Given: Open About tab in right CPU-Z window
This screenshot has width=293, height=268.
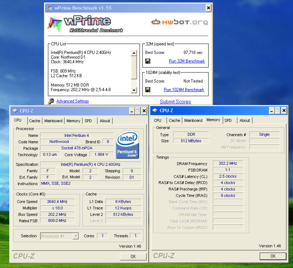Looking at the screenshot, I should (245, 120).
